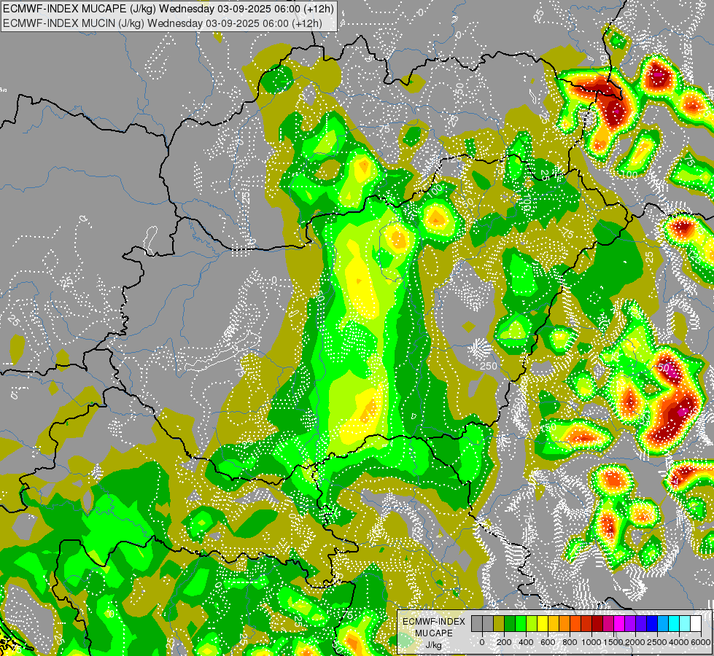Click the legend label '600'
The width and height of the screenshot is (714, 656).
[548, 642]
